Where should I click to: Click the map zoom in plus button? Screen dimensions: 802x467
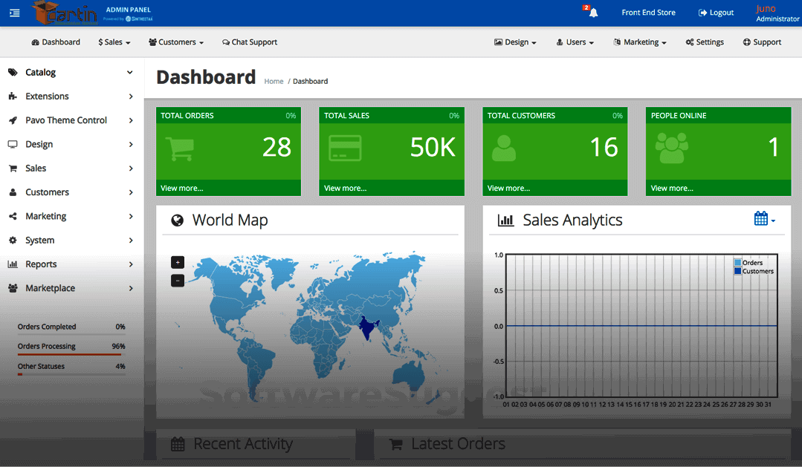pos(178,262)
